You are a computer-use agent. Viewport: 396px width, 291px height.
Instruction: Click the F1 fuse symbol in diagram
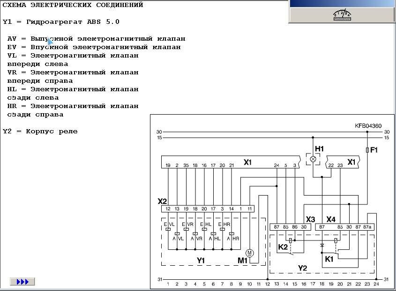(367, 150)
